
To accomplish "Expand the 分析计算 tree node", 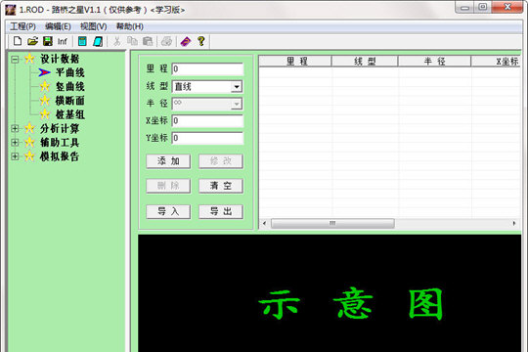I will click(15, 128).
